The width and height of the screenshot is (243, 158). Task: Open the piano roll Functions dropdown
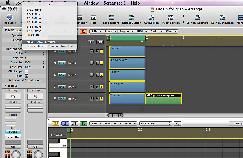coord(113,123)
